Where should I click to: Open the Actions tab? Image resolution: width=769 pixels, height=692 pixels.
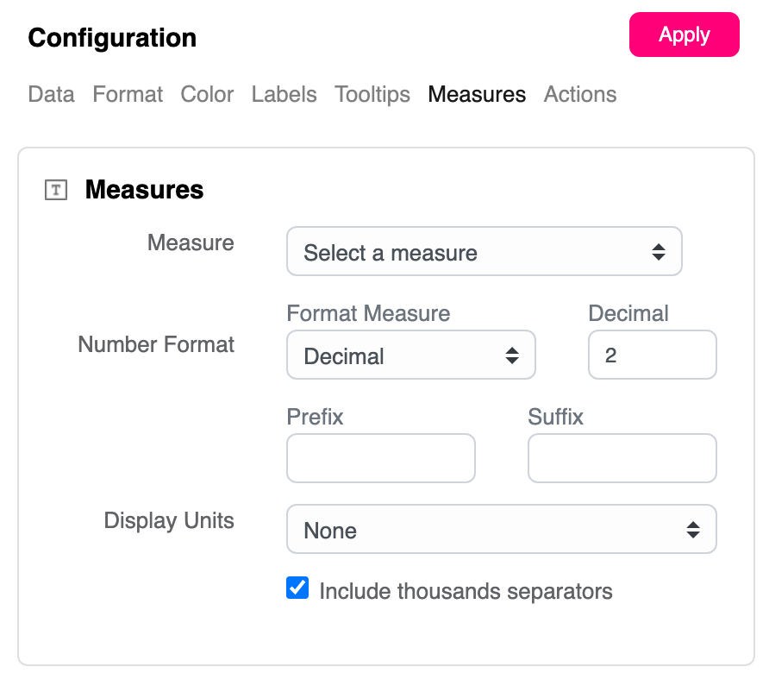580,95
